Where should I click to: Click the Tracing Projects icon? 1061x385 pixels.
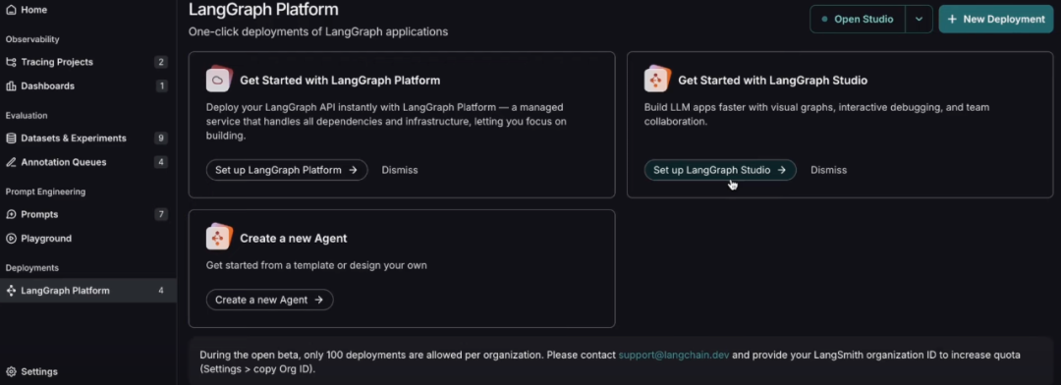[x=11, y=62]
